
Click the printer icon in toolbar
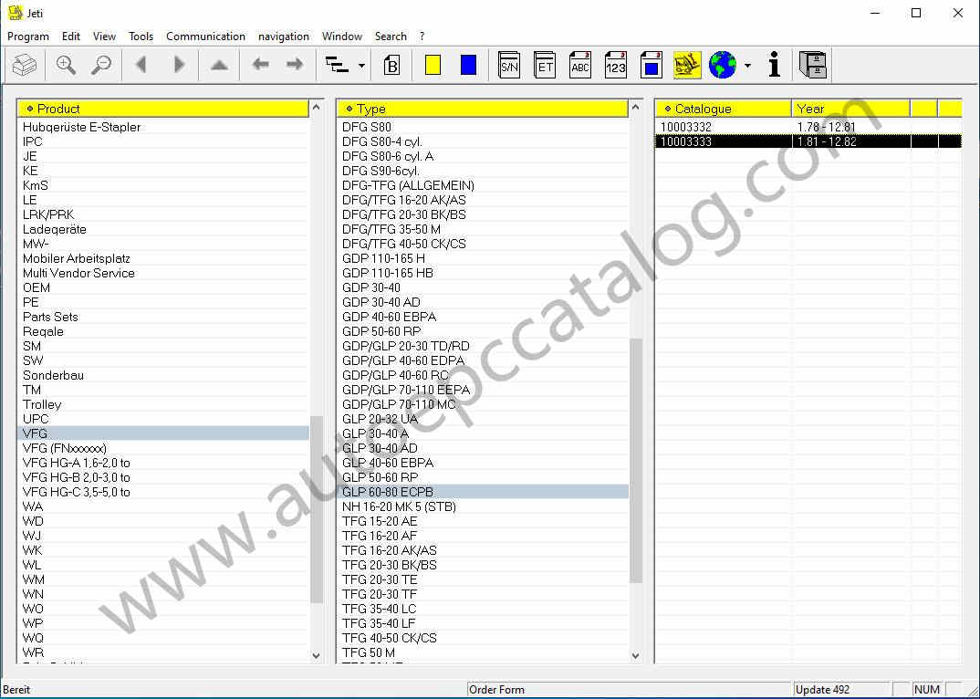pyautogui.click(x=25, y=65)
